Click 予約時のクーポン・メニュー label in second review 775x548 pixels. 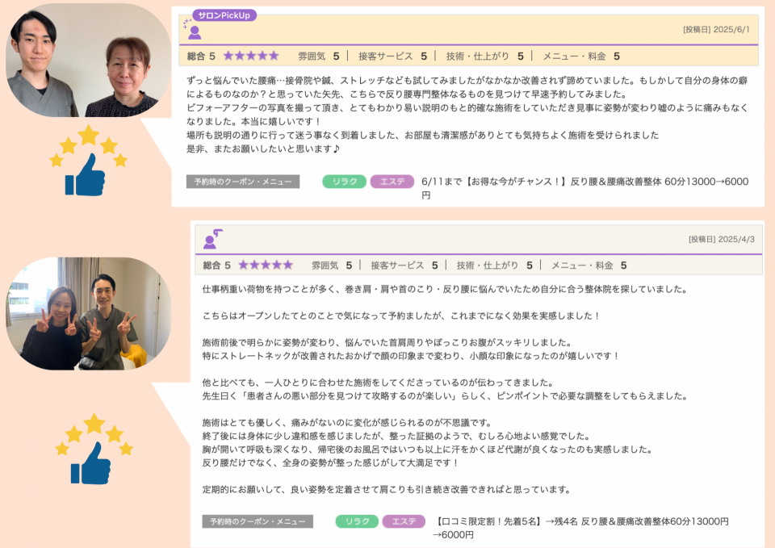(258, 521)
